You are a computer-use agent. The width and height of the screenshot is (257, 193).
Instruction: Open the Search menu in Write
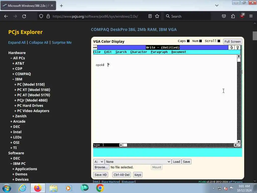coord(121,52)
